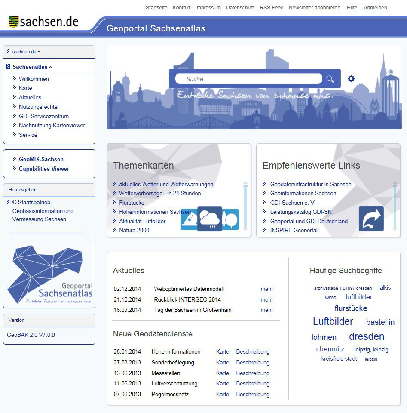Open Datenschutz in top navigation
Image resolution: width=407 pixels, height=413 pixels.
pos(240,8)
